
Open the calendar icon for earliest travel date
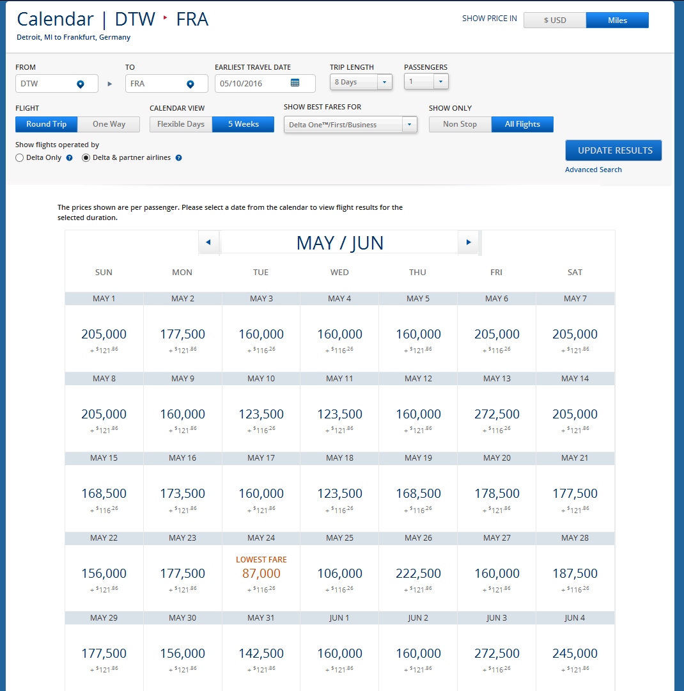point(295,83)
